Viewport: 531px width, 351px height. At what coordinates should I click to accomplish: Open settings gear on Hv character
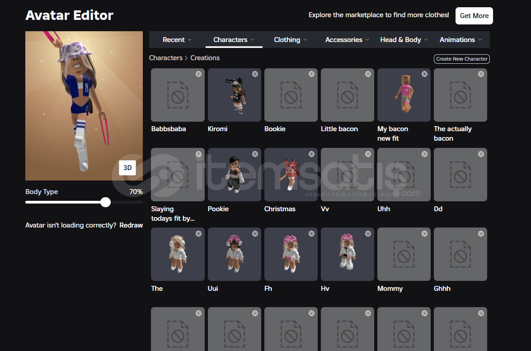point(368,233)
